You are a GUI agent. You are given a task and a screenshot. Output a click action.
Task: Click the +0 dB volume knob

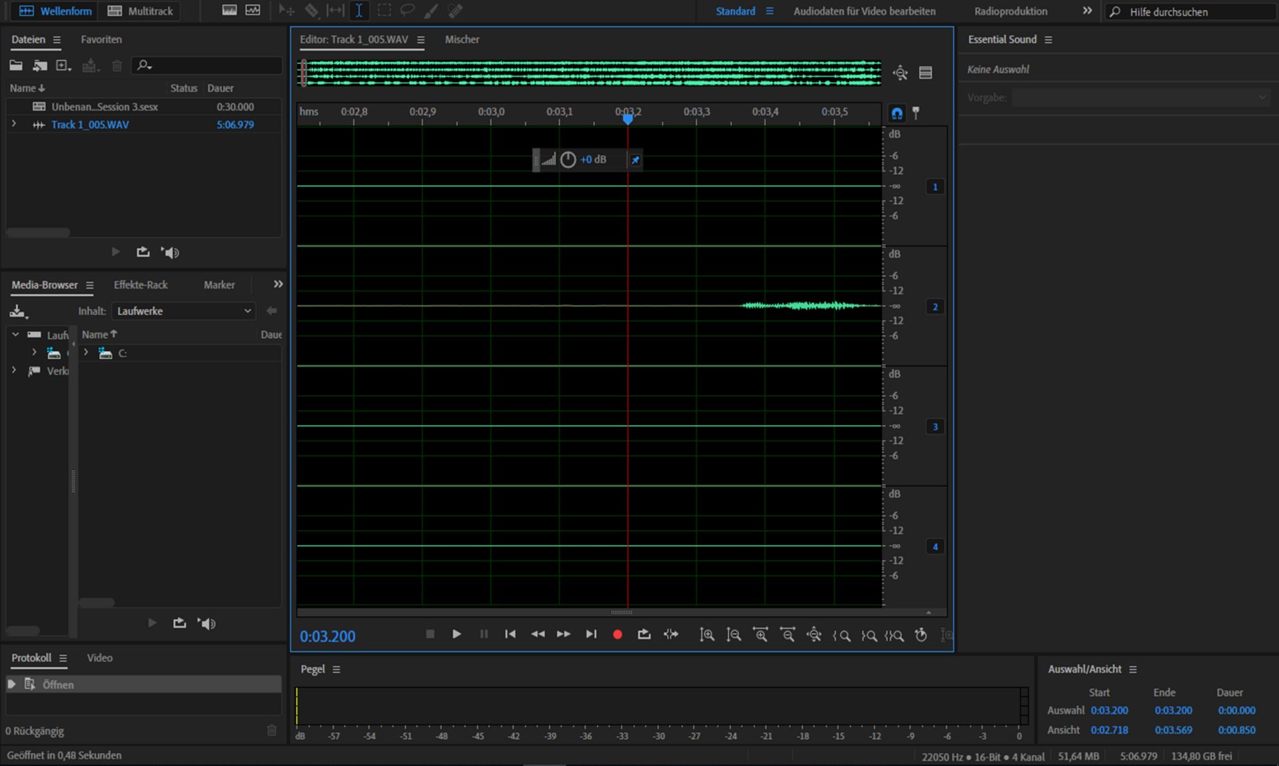pos(568,160)
